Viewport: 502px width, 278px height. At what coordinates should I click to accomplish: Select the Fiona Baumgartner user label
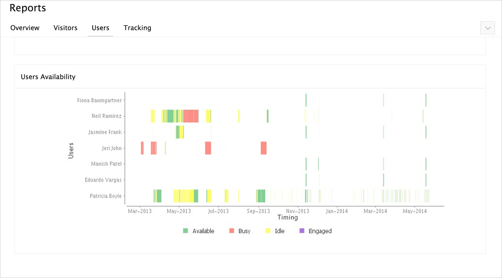coord(99,100)
